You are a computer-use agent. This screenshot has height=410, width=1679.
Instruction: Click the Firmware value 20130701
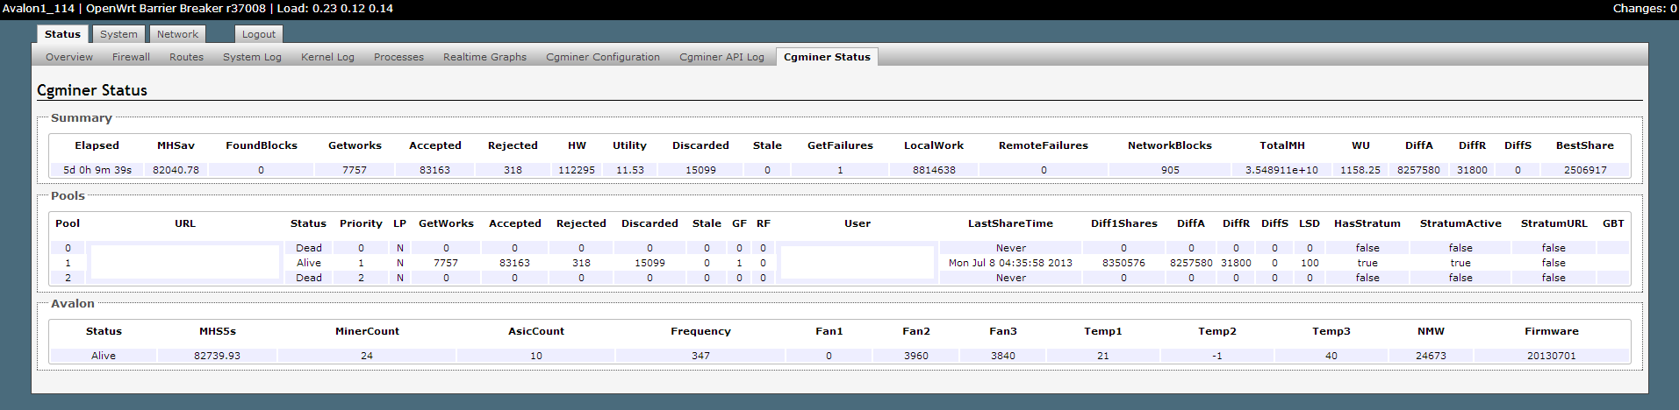coord(1552,356)
